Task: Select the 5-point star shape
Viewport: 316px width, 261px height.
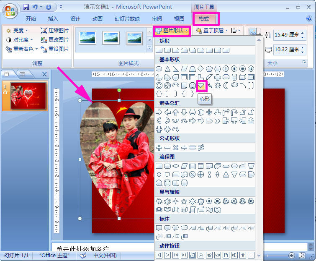Action: click(184, 201)
